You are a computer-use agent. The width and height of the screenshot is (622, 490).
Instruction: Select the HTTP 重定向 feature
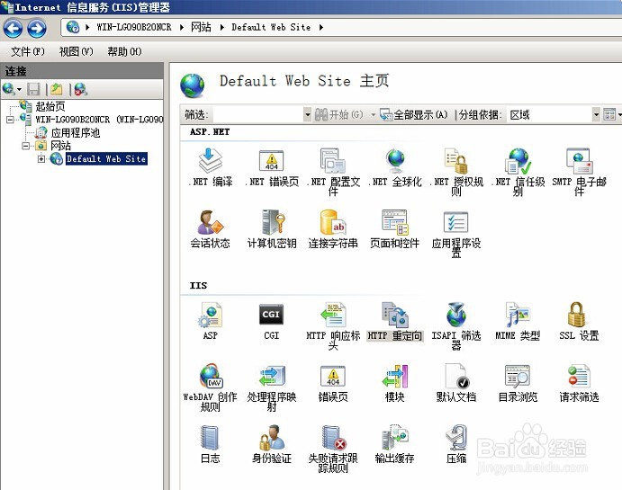395,322
